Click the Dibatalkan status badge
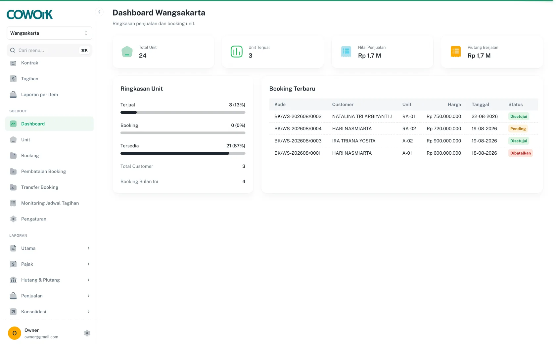 [x=521, y=153]
